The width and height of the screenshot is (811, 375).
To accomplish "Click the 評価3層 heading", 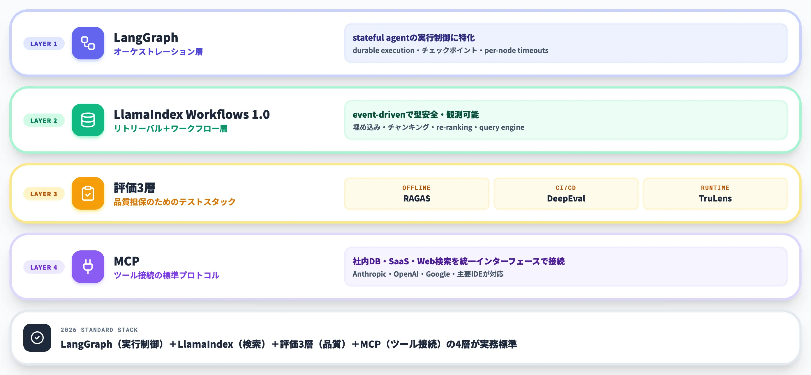I will tap(134, 188).
